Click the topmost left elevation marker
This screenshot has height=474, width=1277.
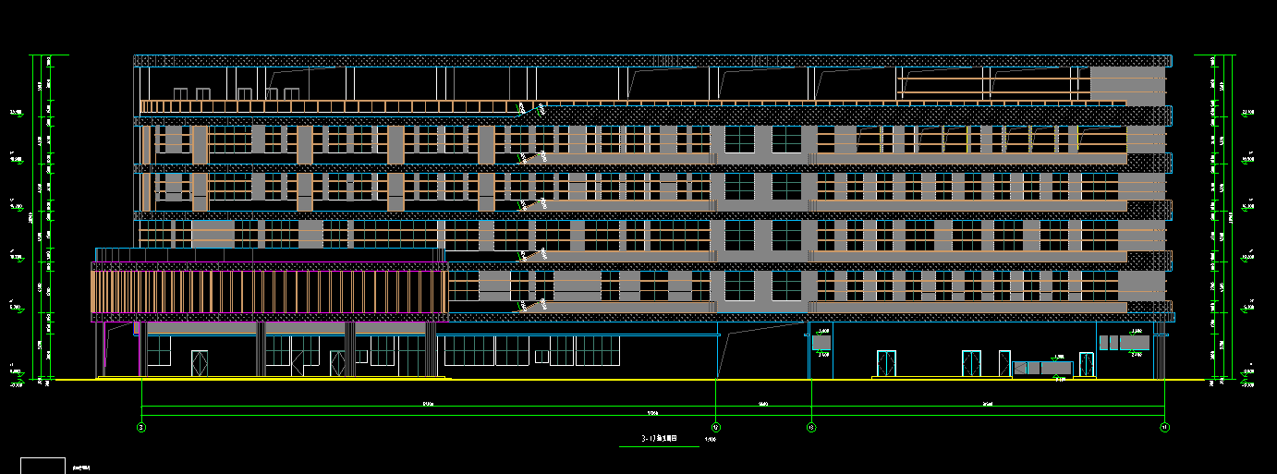(x=16, y=113)
